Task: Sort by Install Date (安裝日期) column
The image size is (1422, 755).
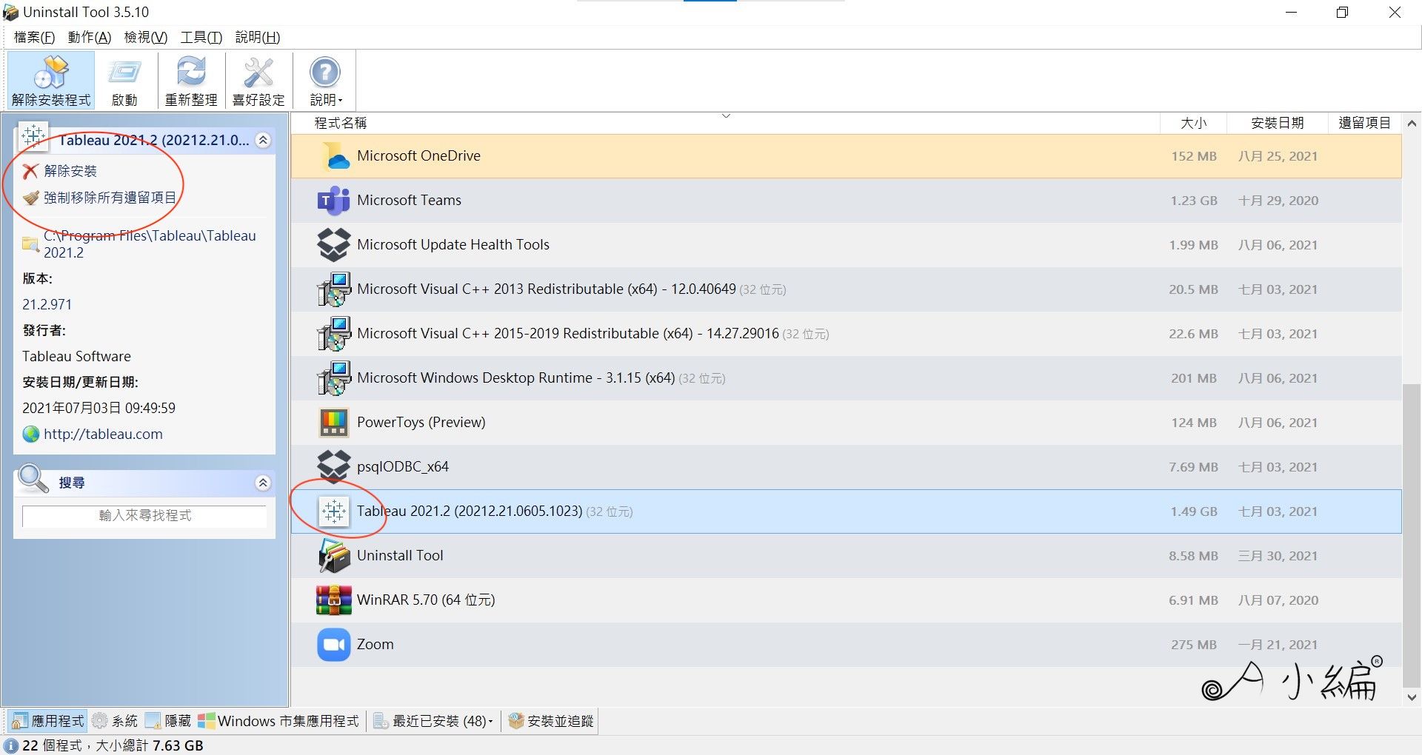Action: tap(1278, 123)
